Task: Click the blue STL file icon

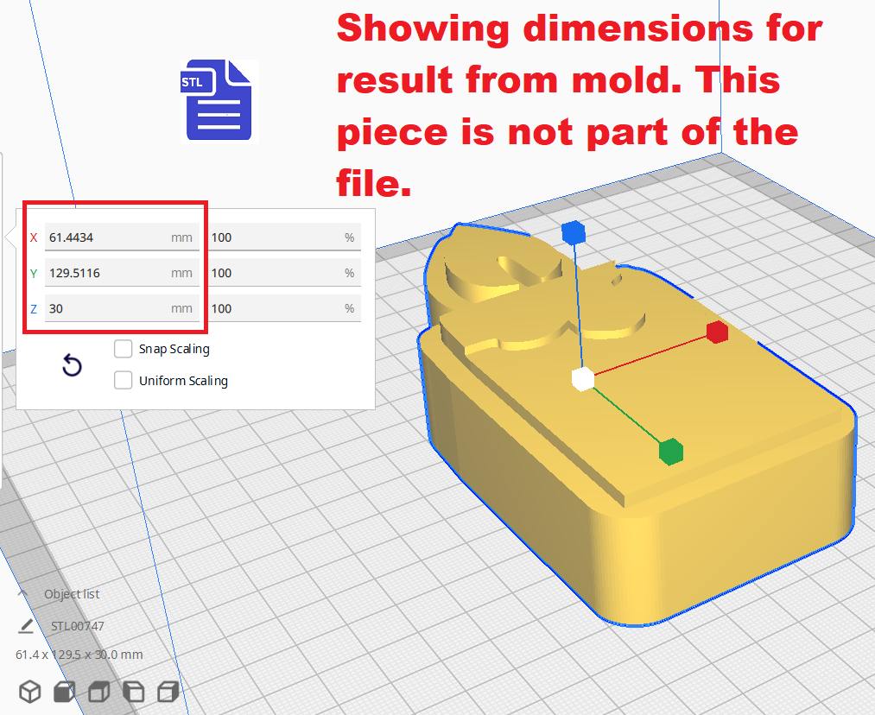Action: (219, 100)
